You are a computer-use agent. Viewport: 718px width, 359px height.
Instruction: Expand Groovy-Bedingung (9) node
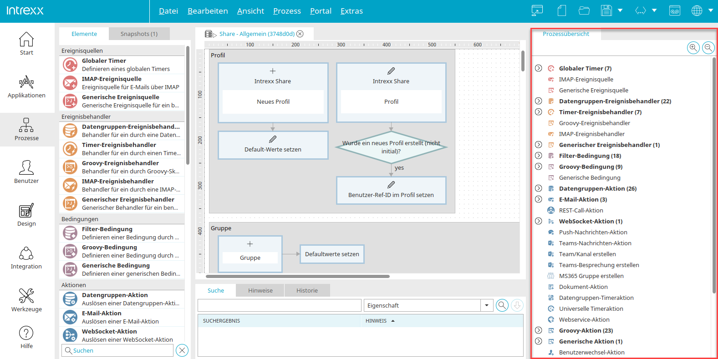539,167
